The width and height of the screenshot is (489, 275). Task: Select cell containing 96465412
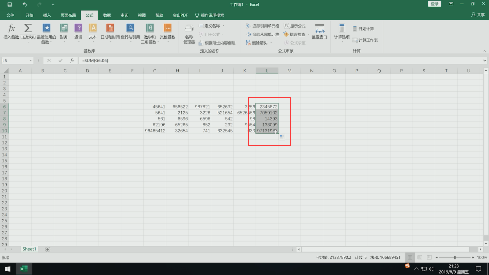pos(155,131)
